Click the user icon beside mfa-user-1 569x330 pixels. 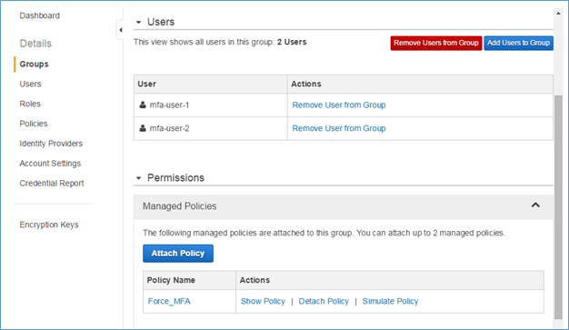[143, 105]
